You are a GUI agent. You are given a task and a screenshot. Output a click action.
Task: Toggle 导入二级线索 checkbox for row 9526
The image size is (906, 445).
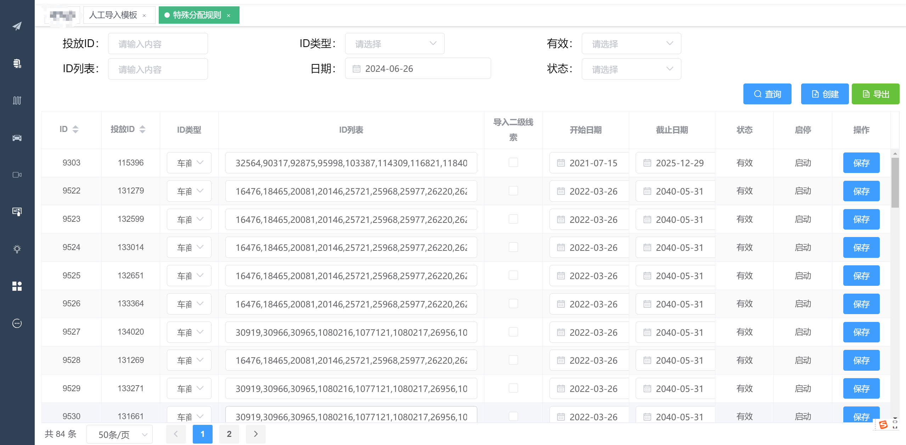[x=513, y=304]
